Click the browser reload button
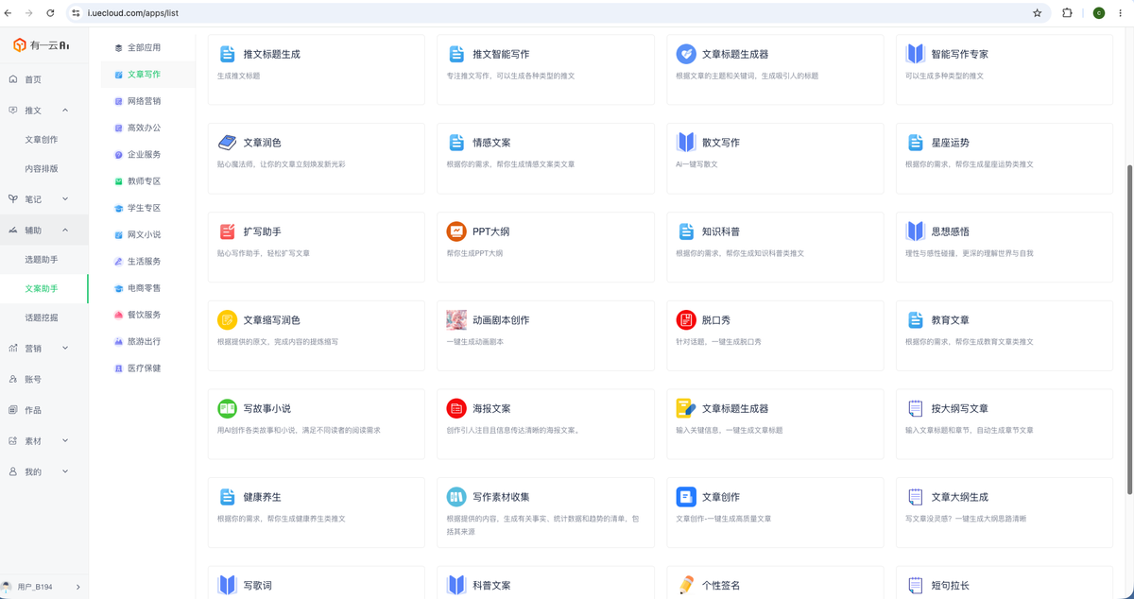Image resolution: width=1134 pixels, height=599 pixels. click(x=50, y=13)
